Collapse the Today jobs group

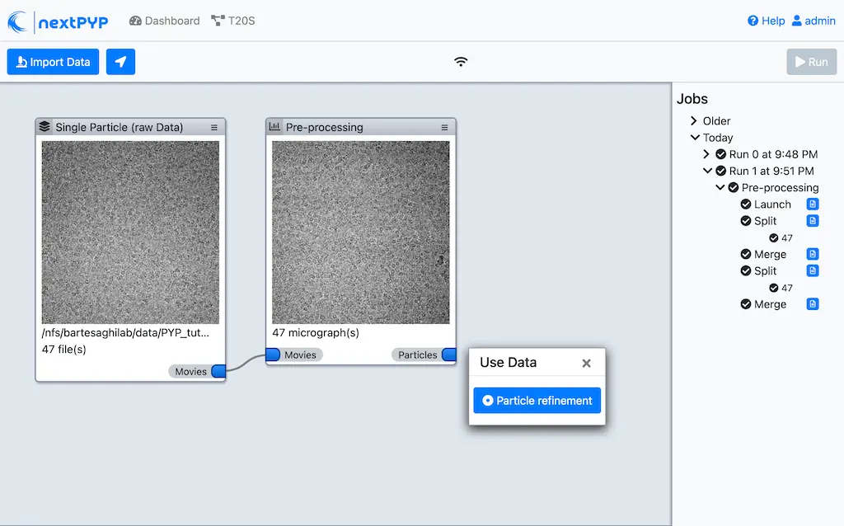(695, 137)
